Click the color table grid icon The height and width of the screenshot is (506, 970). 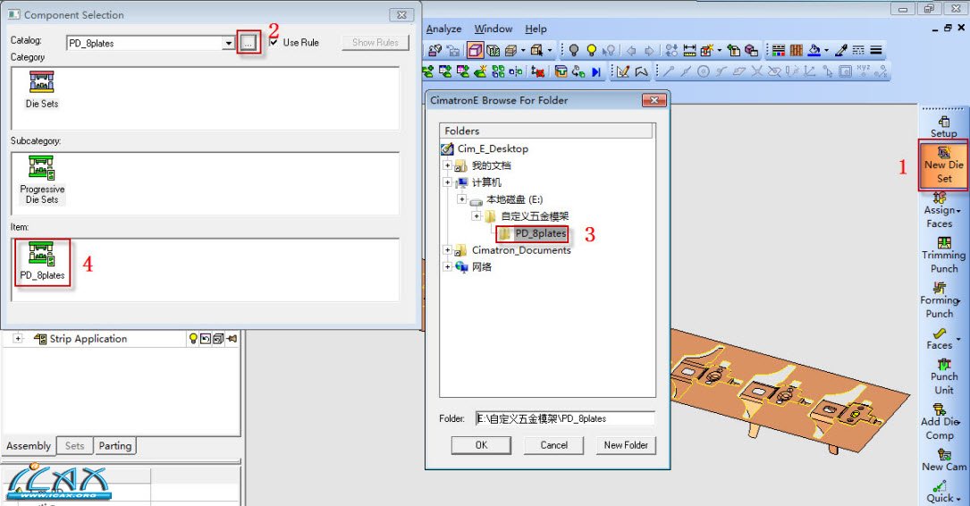pos(778,50)
